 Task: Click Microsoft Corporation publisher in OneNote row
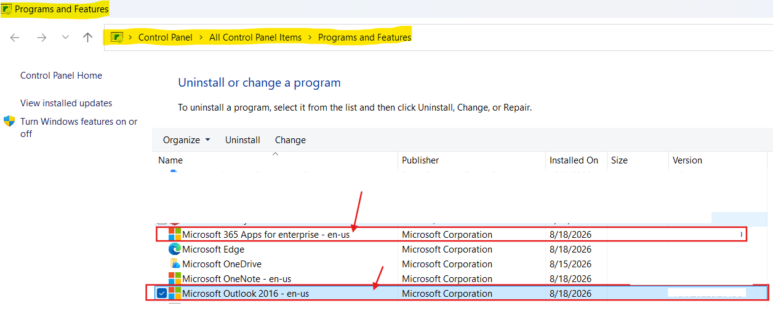(x=447, y=279)
